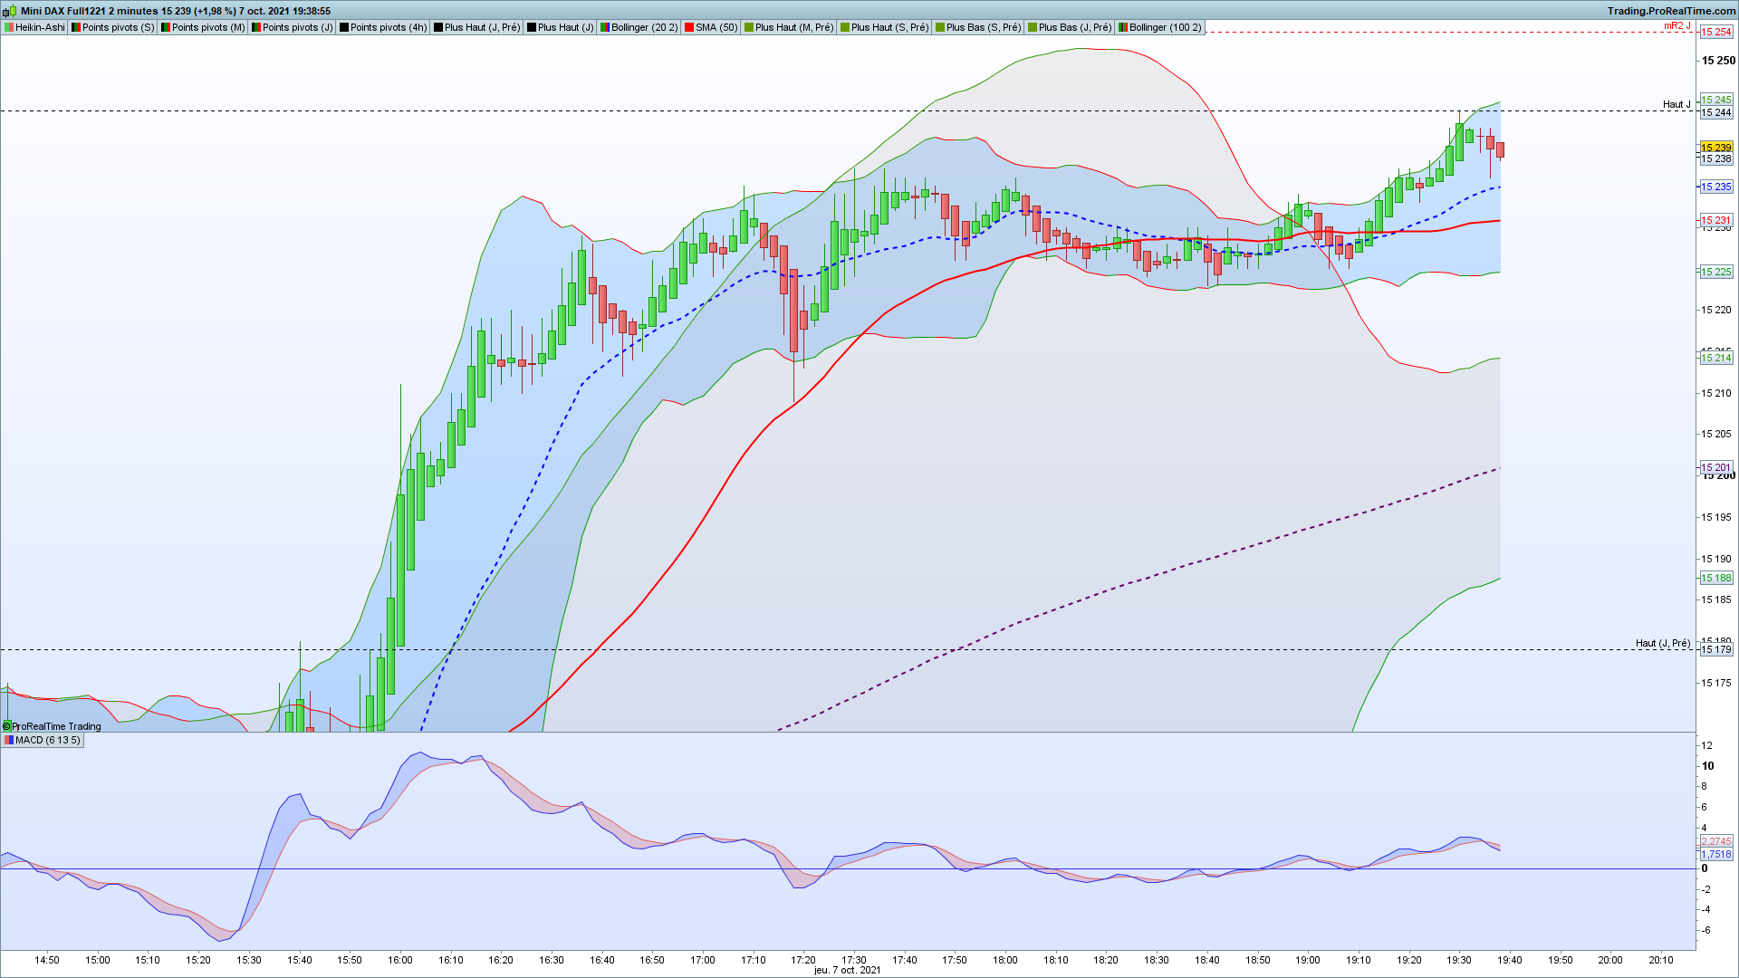Viewport: 1739px width, 978px height.
Task: Click current price label 15 239
Action: coord(1715,147)
